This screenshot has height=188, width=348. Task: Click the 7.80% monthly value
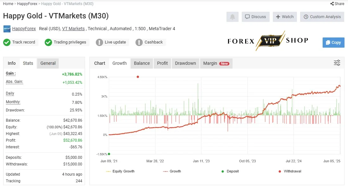coord(77,103)
